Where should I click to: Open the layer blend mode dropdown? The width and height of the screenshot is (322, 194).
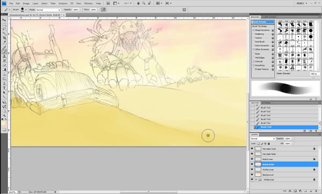pos(262,139)
